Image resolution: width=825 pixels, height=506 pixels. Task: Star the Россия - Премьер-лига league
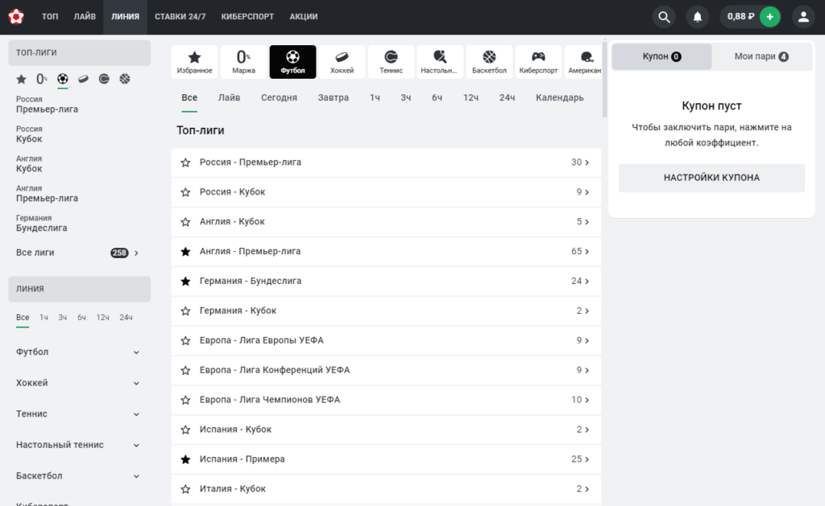(185, 162)
